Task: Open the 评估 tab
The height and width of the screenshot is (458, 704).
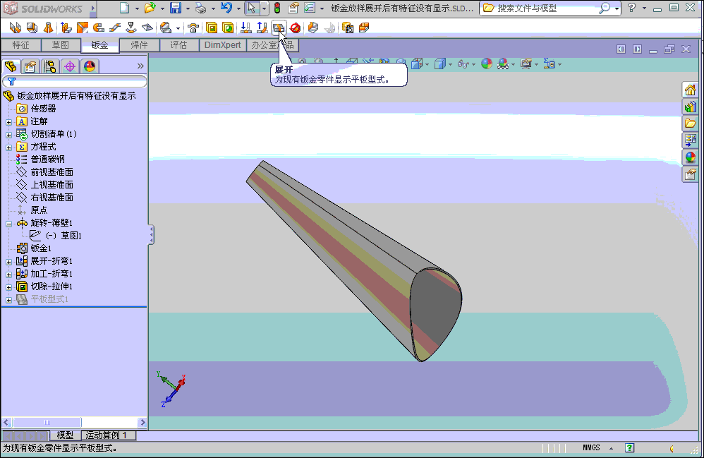Action: tap(178, 45)
